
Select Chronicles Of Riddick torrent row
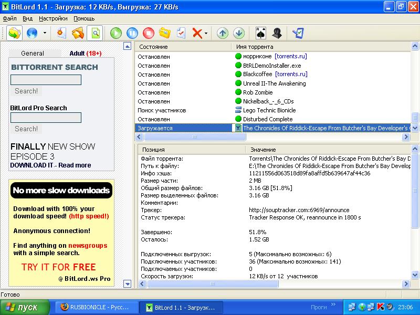[x=272, y=128]
